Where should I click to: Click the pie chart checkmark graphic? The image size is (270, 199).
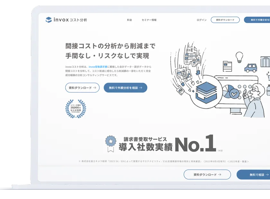point(230,91)
